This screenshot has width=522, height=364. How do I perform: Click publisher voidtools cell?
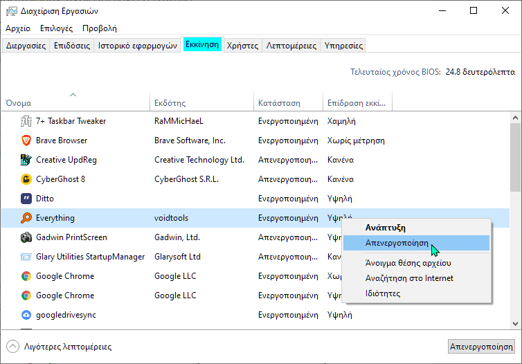coord(171,218)
